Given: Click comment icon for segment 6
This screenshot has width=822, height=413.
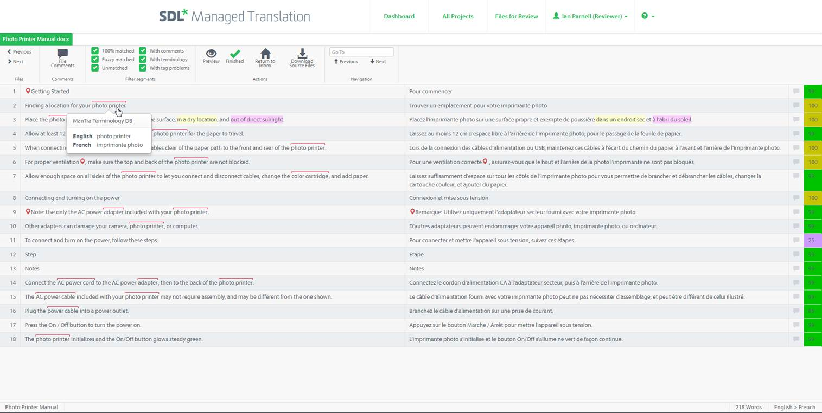Looking at the screenshot, I should pyautogui.click(x=796, y=162).
